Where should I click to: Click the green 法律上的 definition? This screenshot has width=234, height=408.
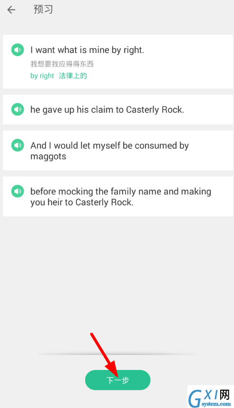[73, 76]
